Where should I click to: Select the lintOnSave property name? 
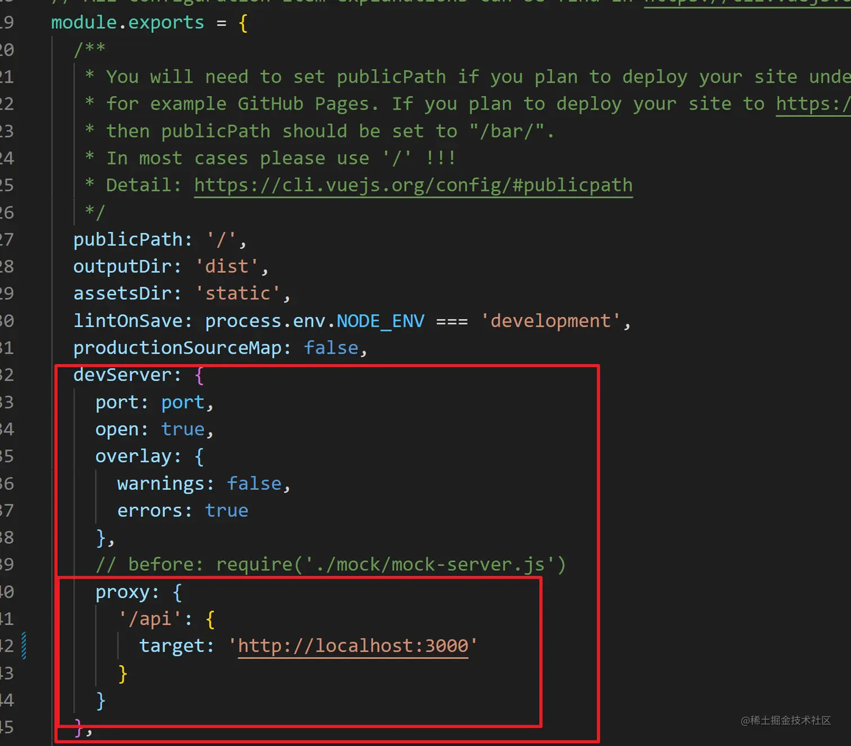tap(128, 321)
